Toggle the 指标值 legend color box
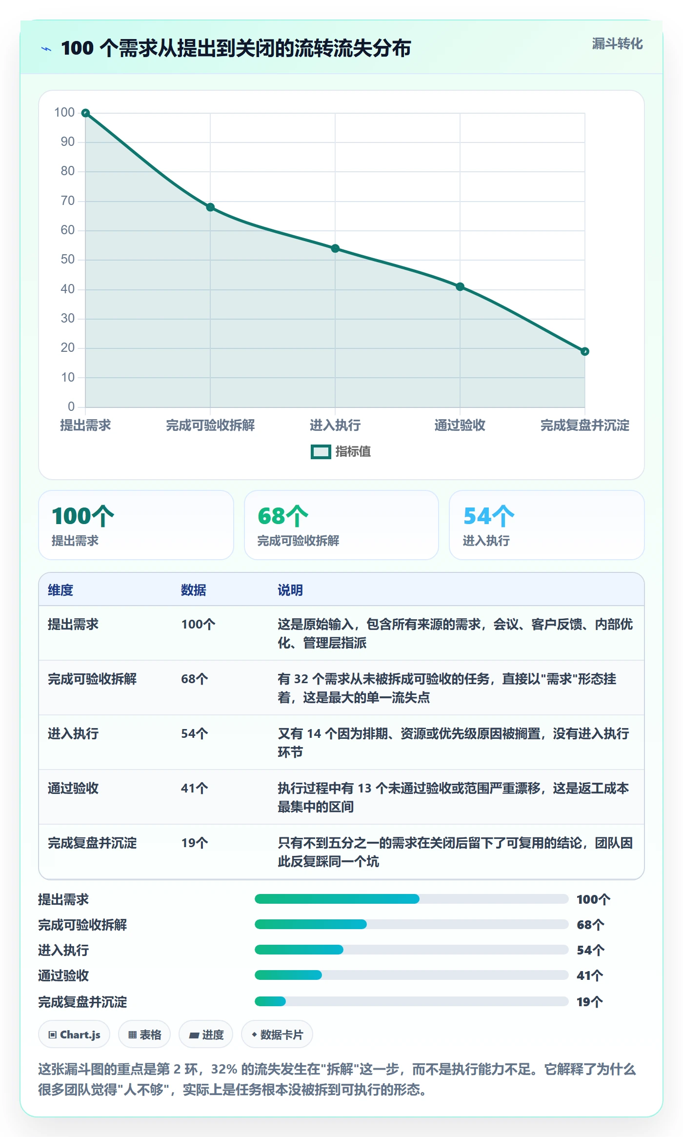Viewport: 683px width, 1137px height. tap(321, 452)
